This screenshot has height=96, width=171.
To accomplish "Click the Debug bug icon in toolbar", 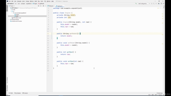I will [x=152, y=3].
